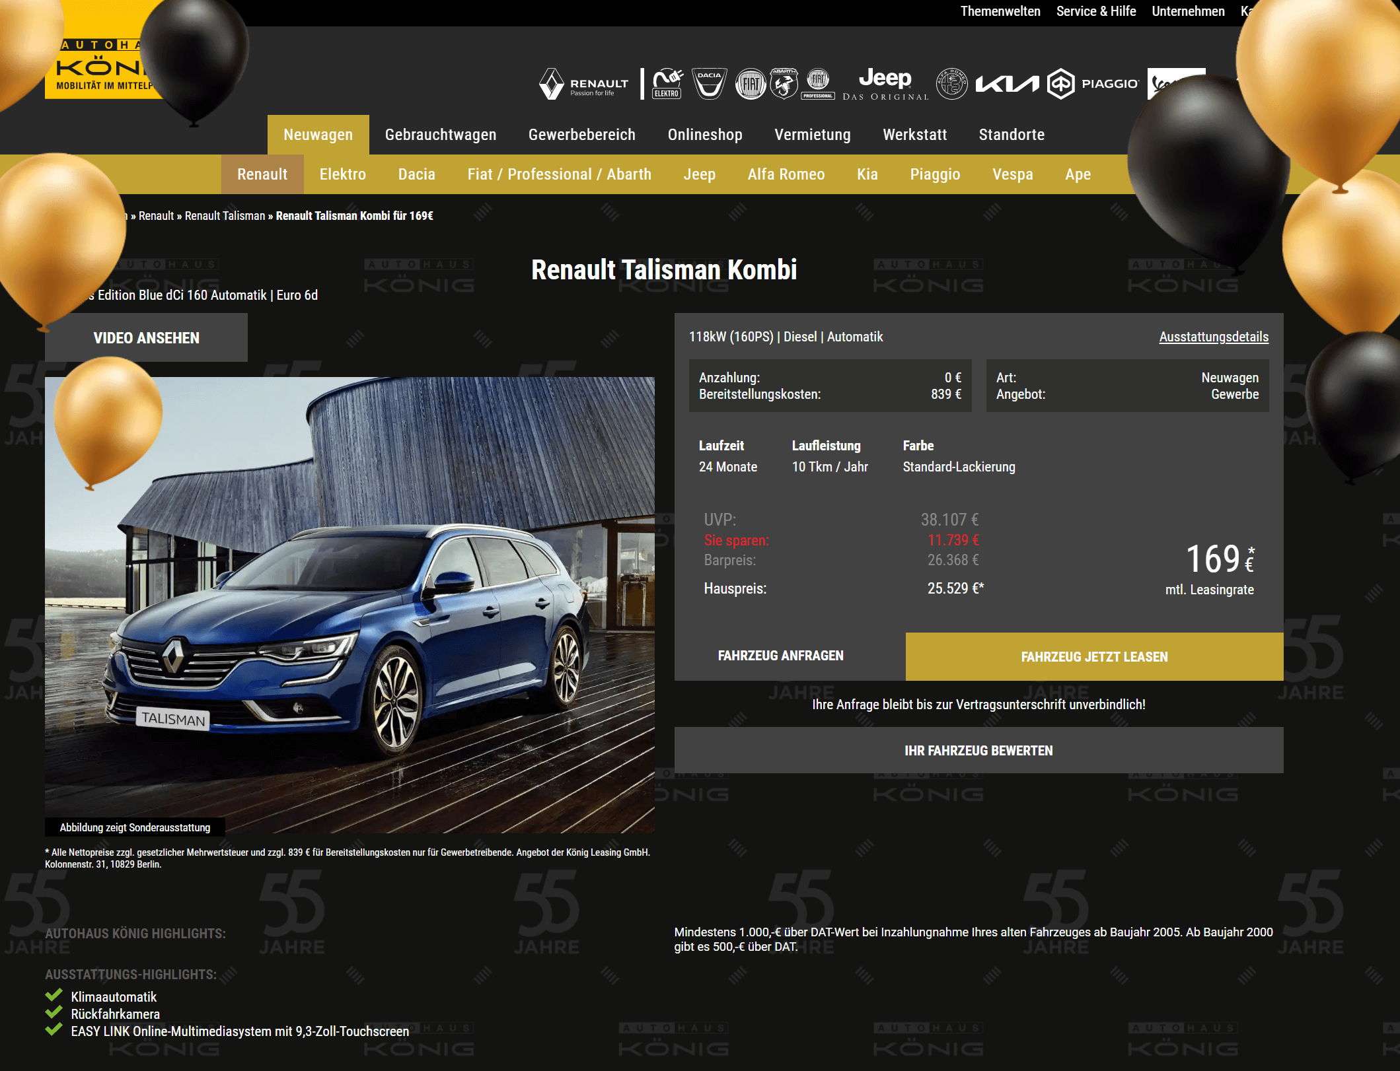The image size is (1400, 1071).
Task: Open the Jeep submenu item
Action: pyautogui.click(x=700, y=174)
